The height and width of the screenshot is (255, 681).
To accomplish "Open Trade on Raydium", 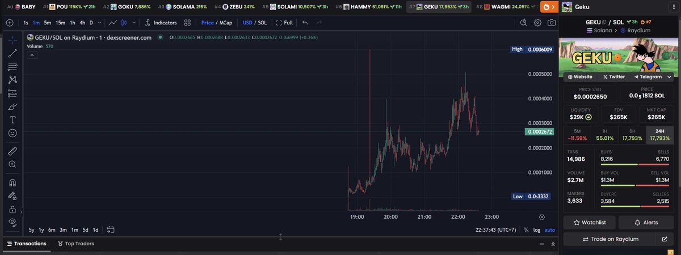I will [x=609, y=239].
